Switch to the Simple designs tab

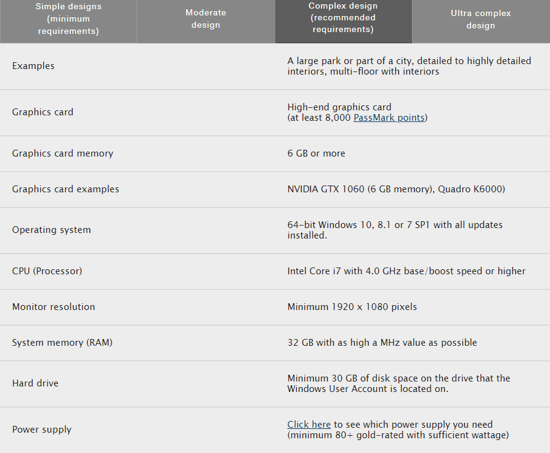click(x=68, y=19)
